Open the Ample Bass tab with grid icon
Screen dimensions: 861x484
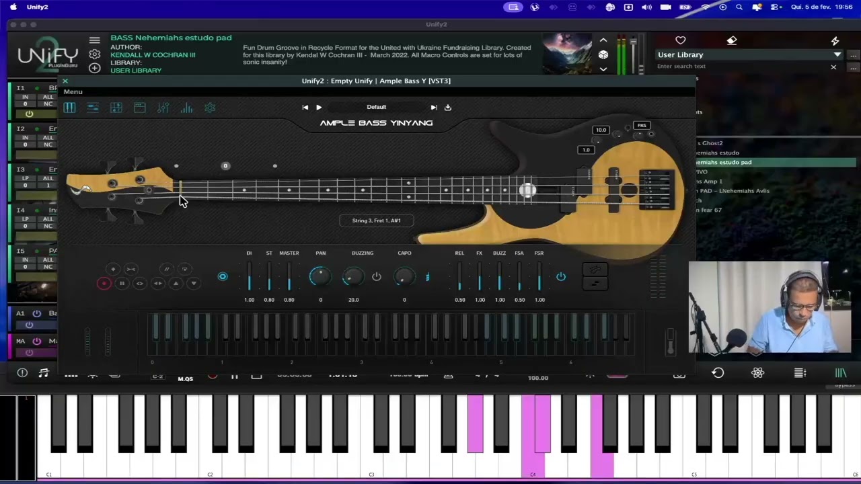pos(116,108)
